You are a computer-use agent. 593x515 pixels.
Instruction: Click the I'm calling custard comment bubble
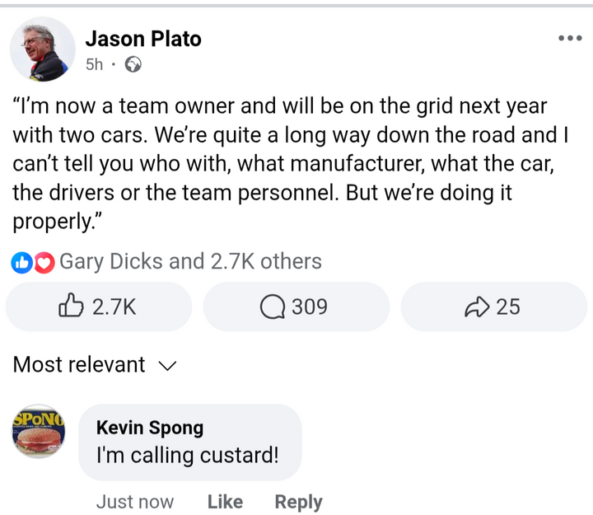pyautogui.click(x=189, y=442)
